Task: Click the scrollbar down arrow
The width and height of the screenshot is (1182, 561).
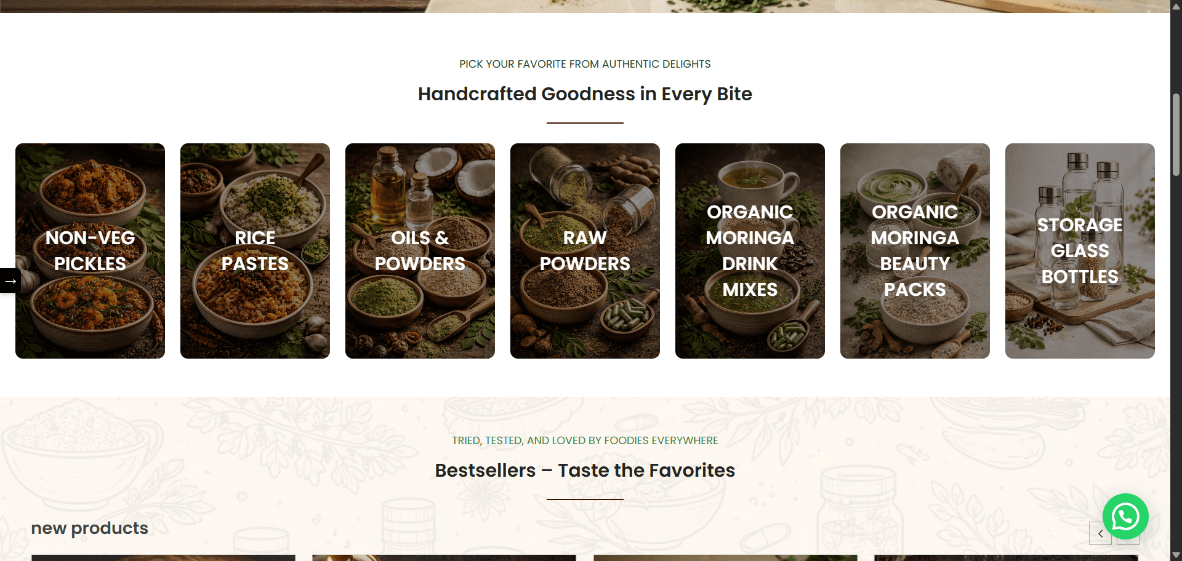Action: tap(1176, 555)
